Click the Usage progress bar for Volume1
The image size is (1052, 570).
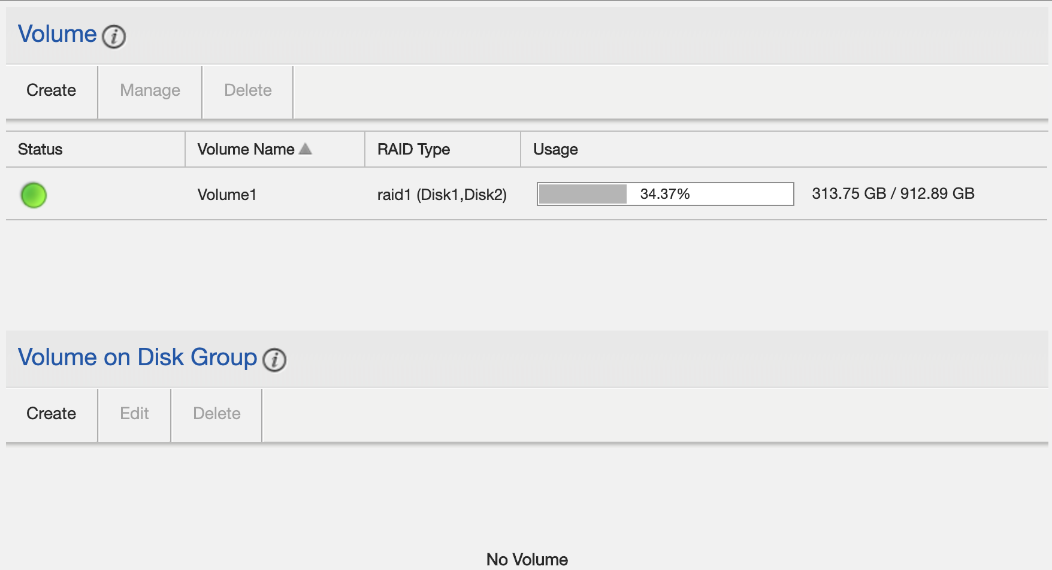pos(665,193)
